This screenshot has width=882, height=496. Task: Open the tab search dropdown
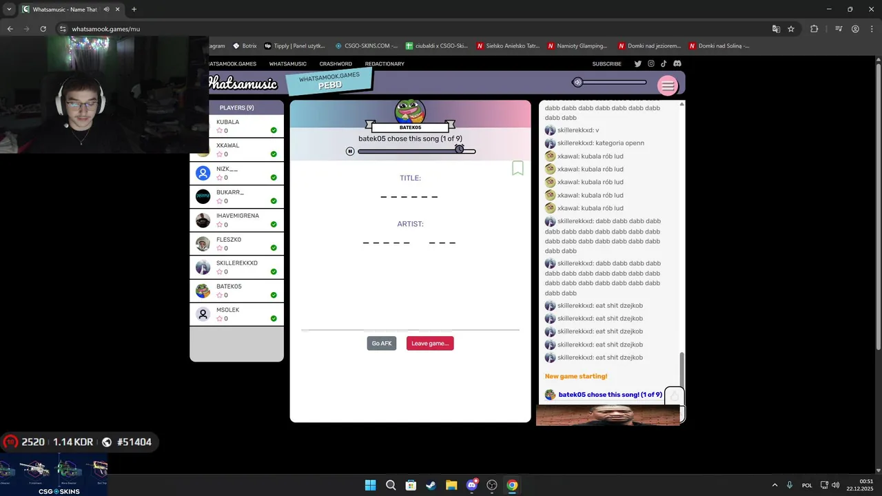click(x=9, y=10)
